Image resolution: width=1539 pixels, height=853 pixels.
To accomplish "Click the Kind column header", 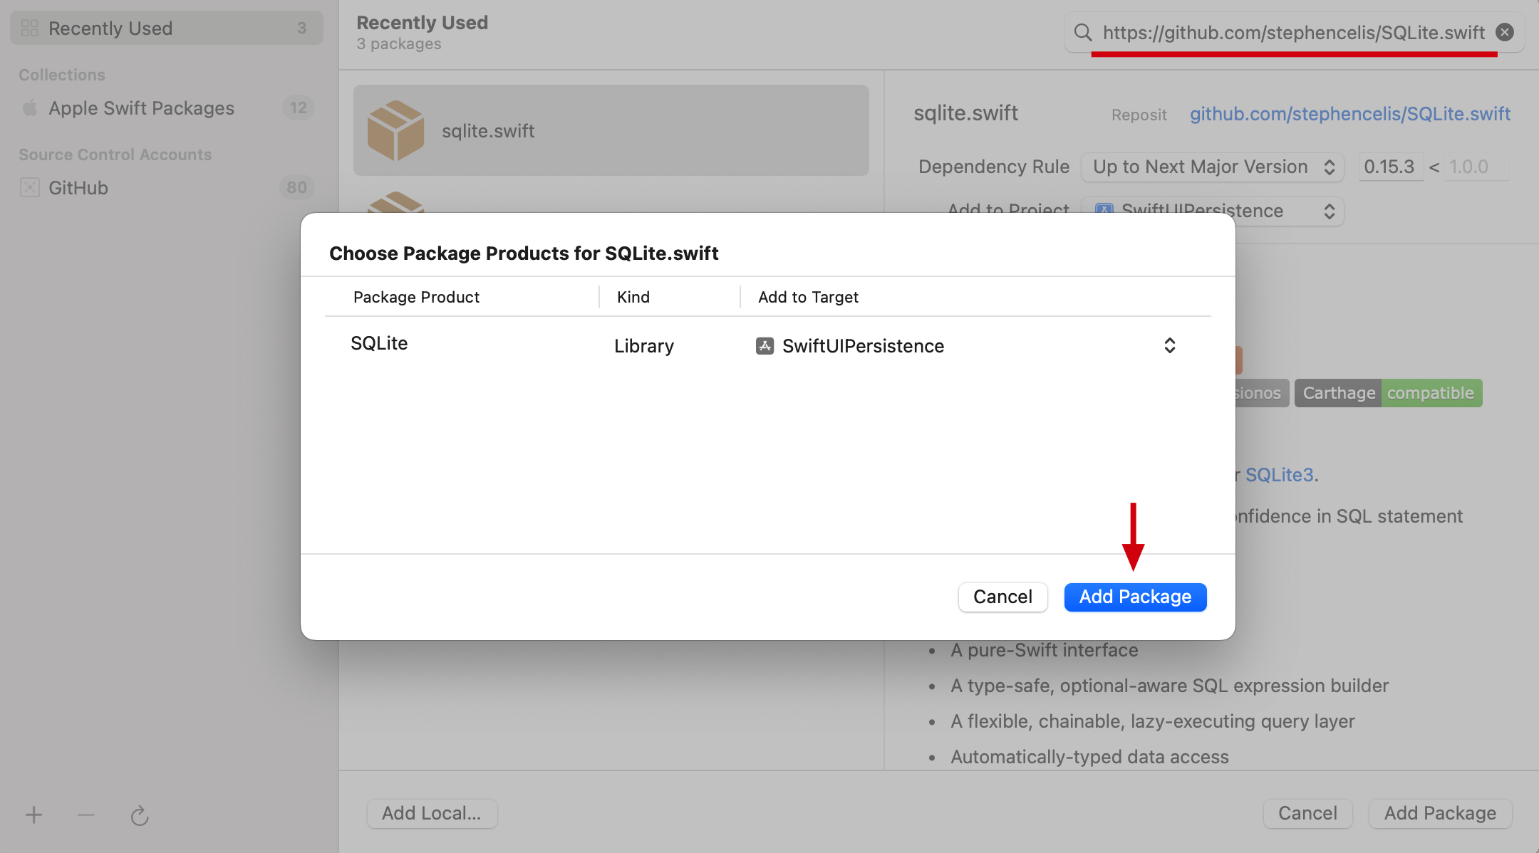I will tap(633, 297).
